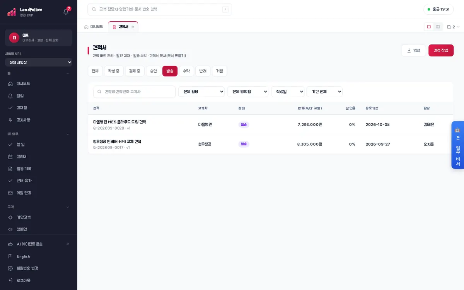Image resolution: width=464 pixels, height=290 pixels.
Task: Click the 견적명·견적번호·고객사 search box
Action: pos(134,92)
